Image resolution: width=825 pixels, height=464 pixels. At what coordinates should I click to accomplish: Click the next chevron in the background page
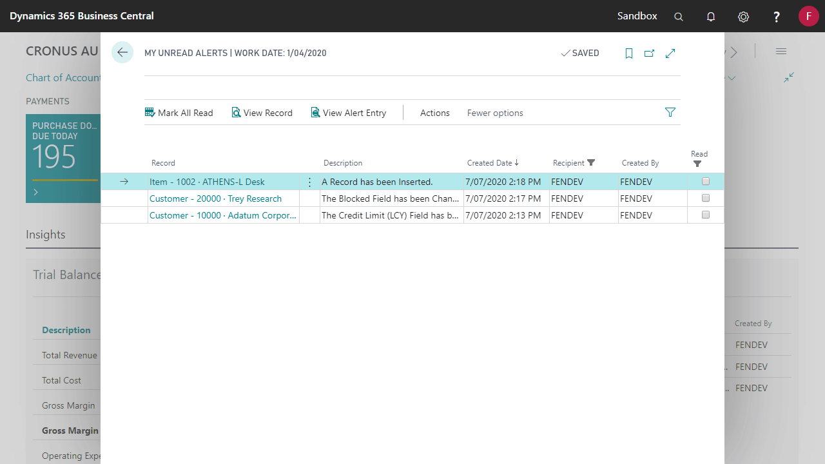[734, 52]
